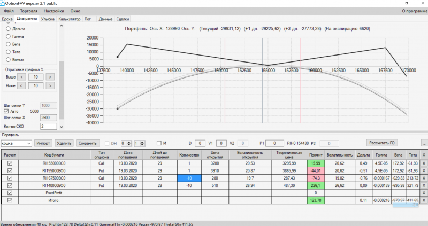Open О программе menu item
428x226 pixels.
click(415, 11)
